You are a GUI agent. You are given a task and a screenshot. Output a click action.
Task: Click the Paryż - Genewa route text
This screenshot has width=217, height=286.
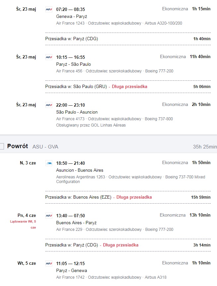72,270
